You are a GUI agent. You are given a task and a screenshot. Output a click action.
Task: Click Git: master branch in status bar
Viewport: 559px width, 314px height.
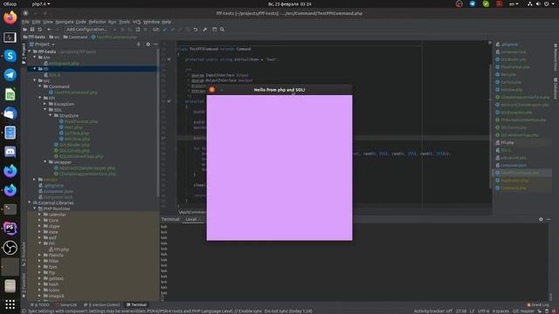click(x=523, y=311)
